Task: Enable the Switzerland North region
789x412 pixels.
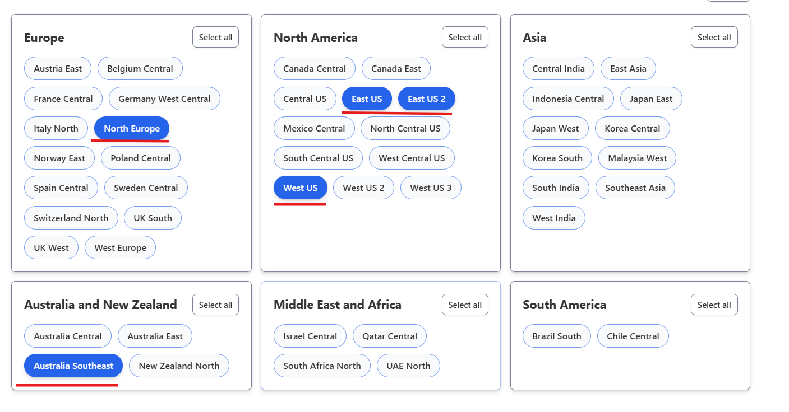Action: (x=71, y=218)
